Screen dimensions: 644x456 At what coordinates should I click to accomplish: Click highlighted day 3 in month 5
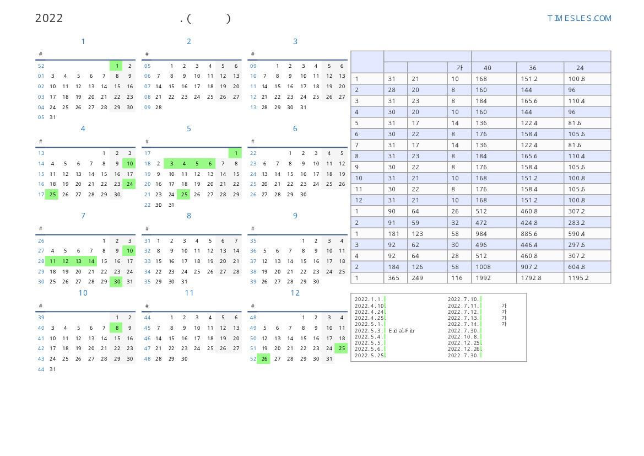[x=171, y=164]
